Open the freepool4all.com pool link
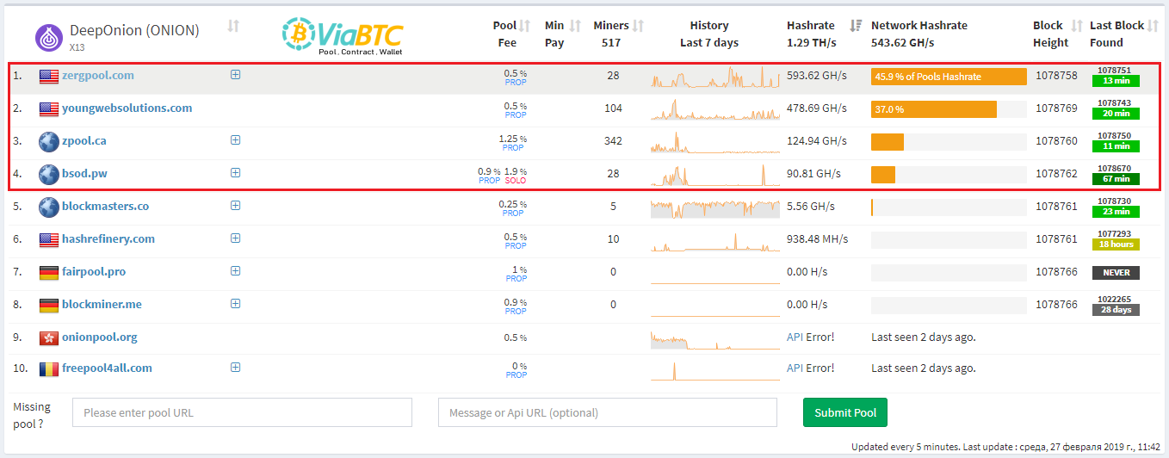 point(107,368)
